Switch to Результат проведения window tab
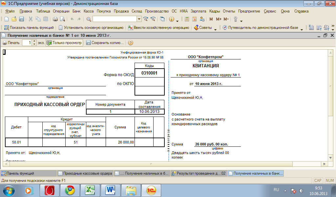 (x=199, y=173)
